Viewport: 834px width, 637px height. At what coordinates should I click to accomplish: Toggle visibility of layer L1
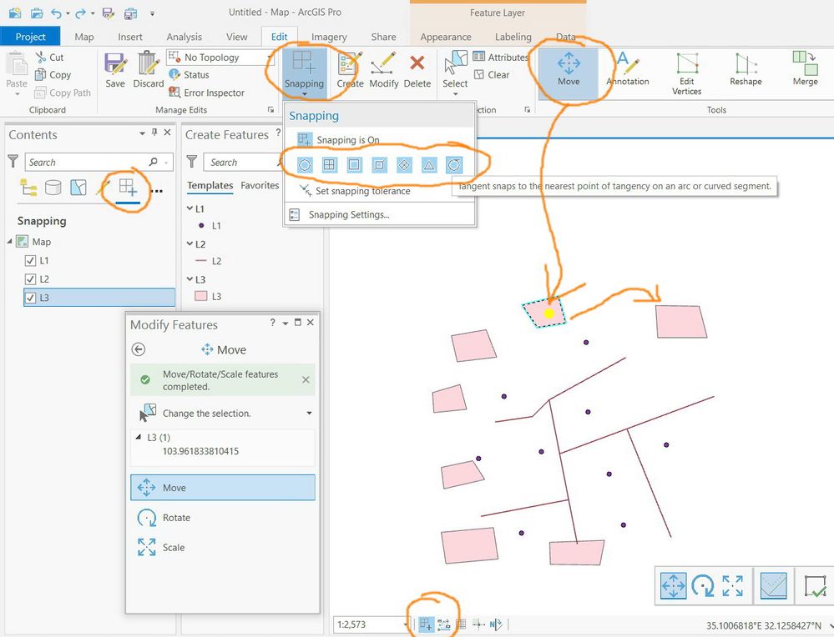coord(30,260)
